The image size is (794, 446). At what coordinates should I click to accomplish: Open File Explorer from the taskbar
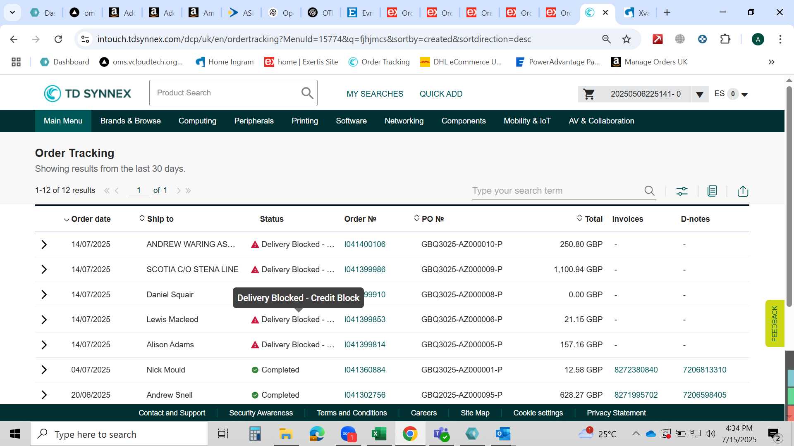coord(285,434)
